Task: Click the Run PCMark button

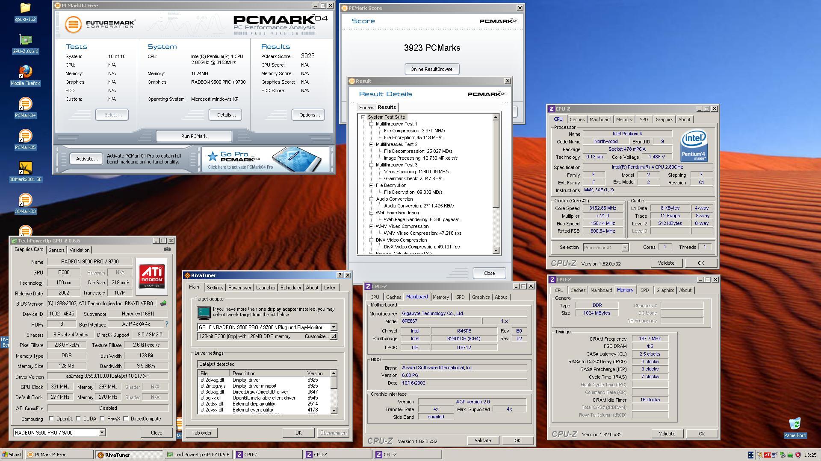Action: pyautogui.click(x=194, y=136)
